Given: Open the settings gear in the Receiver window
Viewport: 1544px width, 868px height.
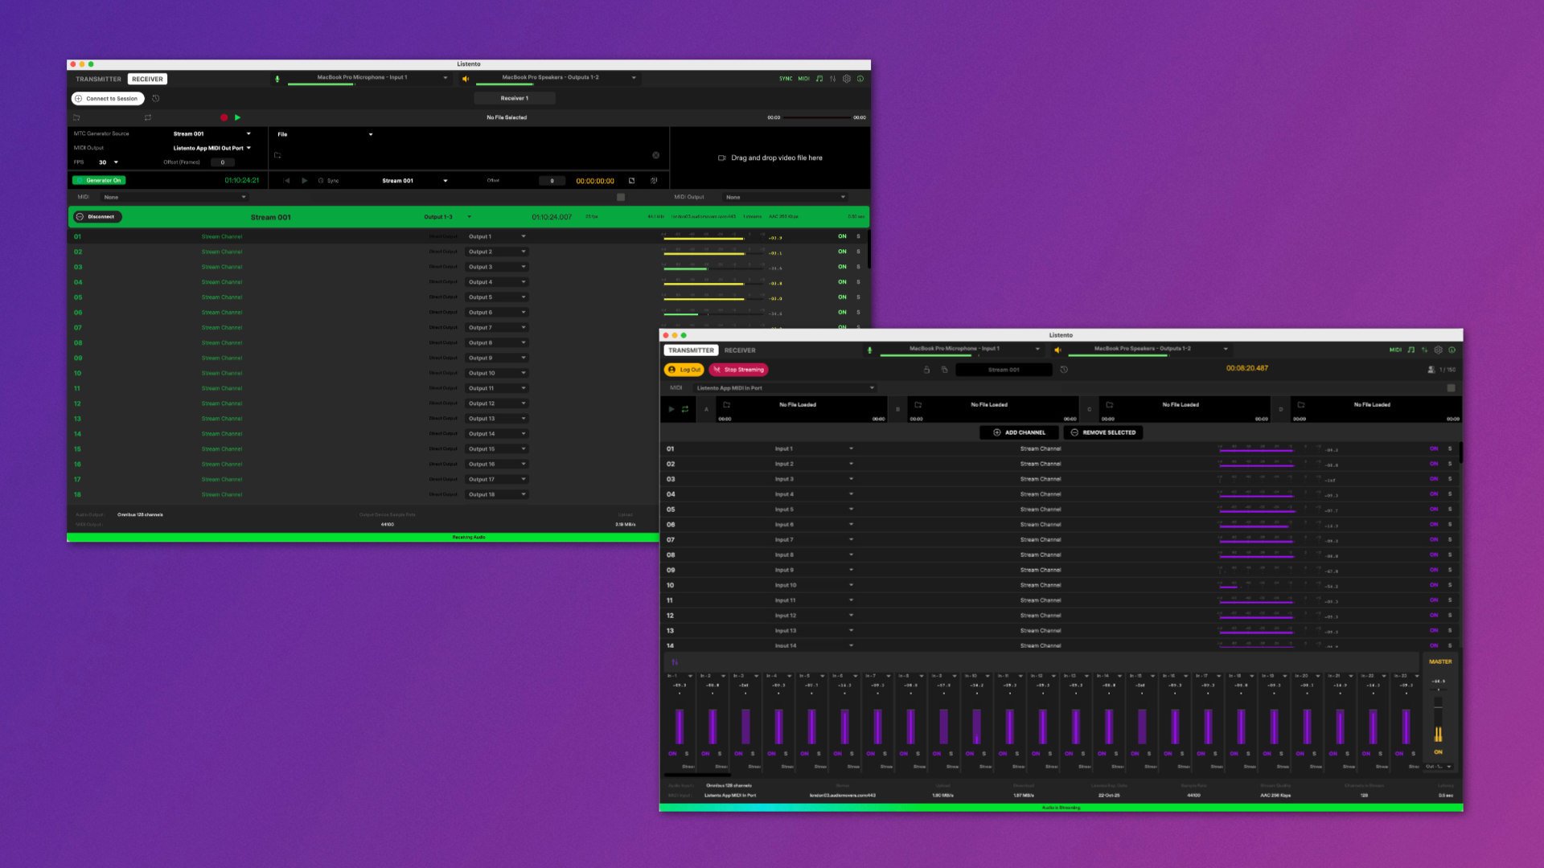Looking at the screenshot, I should click(x=847, y=79).
